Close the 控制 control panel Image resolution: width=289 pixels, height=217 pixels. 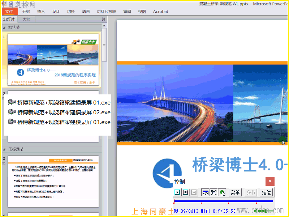pos(270,182)
